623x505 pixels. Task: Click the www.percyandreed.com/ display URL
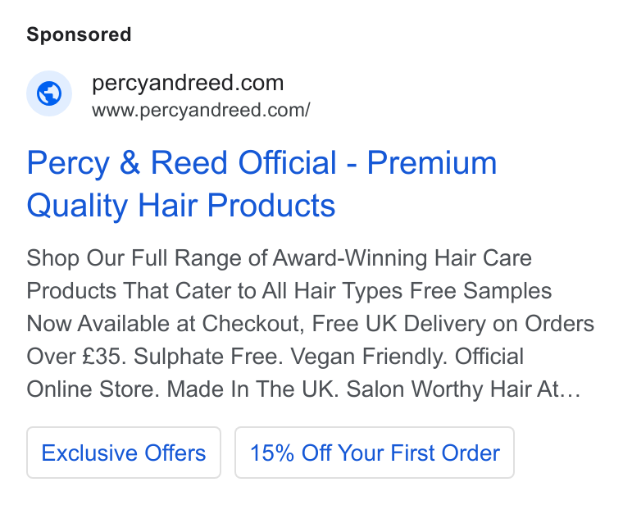tap(201, 111)
